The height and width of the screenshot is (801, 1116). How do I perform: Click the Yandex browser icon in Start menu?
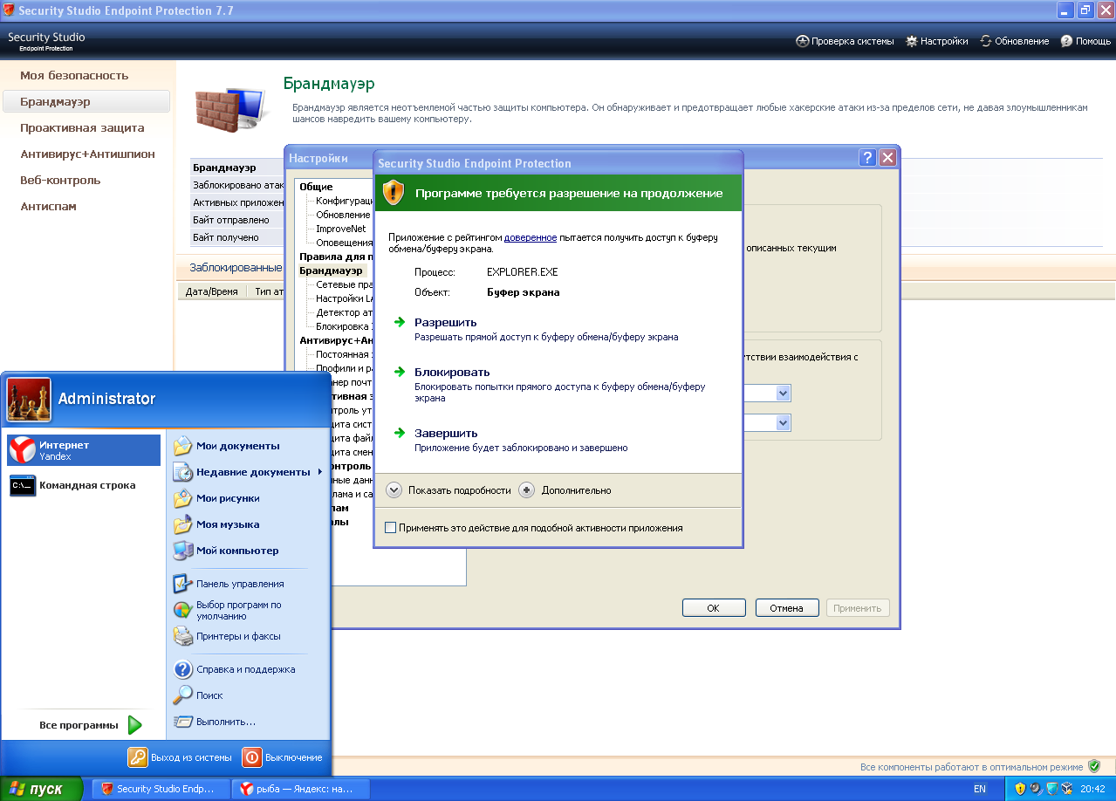point(22,450)
